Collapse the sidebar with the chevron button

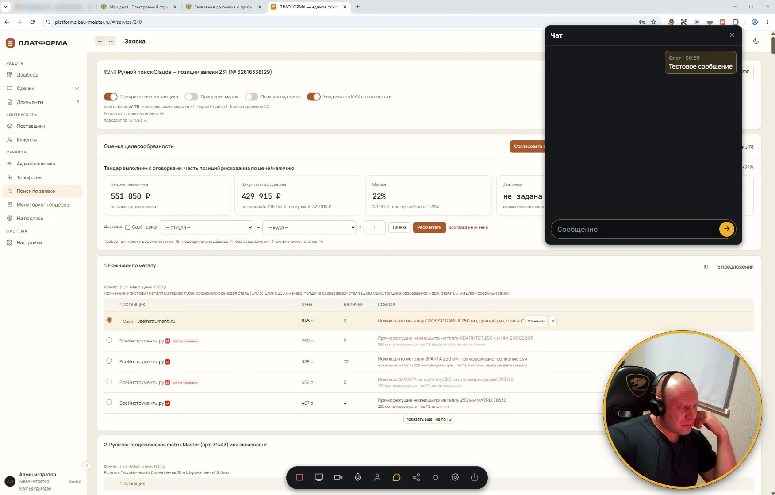87,465
